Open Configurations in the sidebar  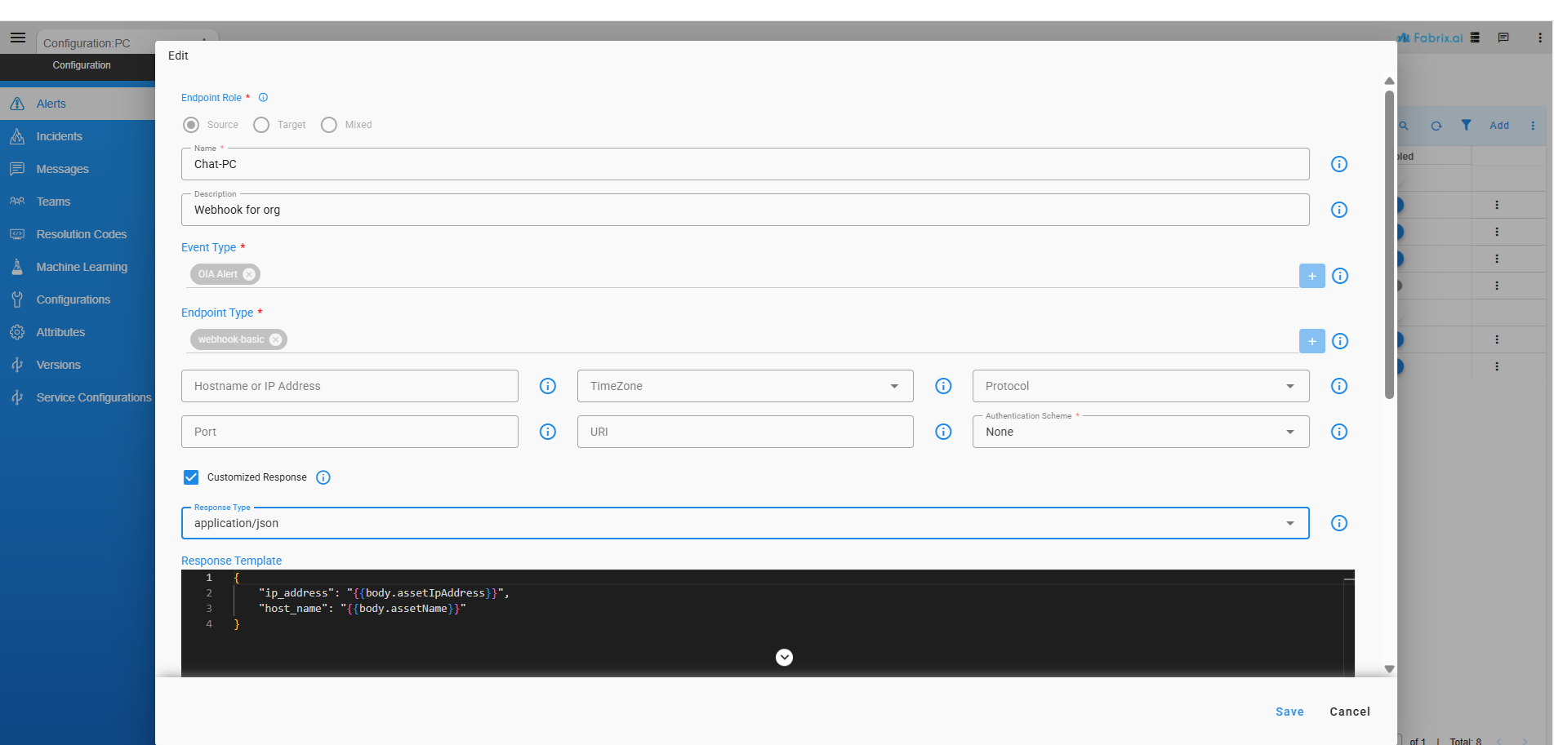click(x=78, y=299)
